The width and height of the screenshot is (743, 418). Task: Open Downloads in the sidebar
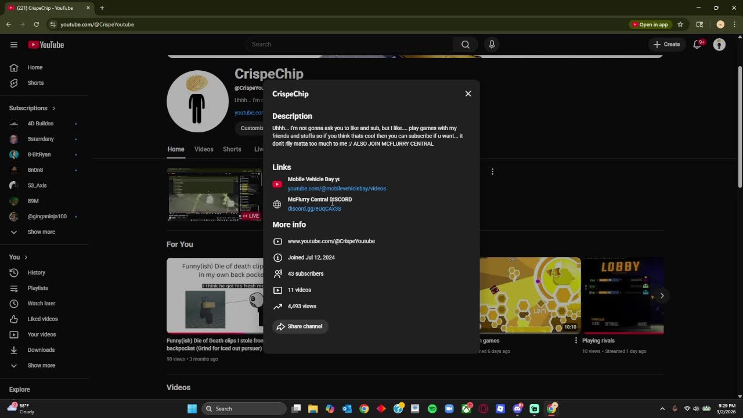tap(41, 349)
